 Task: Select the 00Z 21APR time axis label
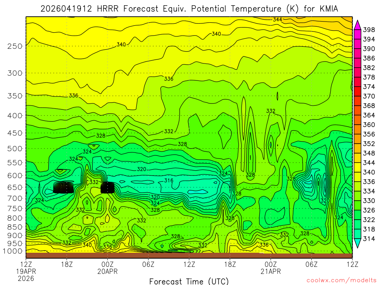click(x=271, y=268)
